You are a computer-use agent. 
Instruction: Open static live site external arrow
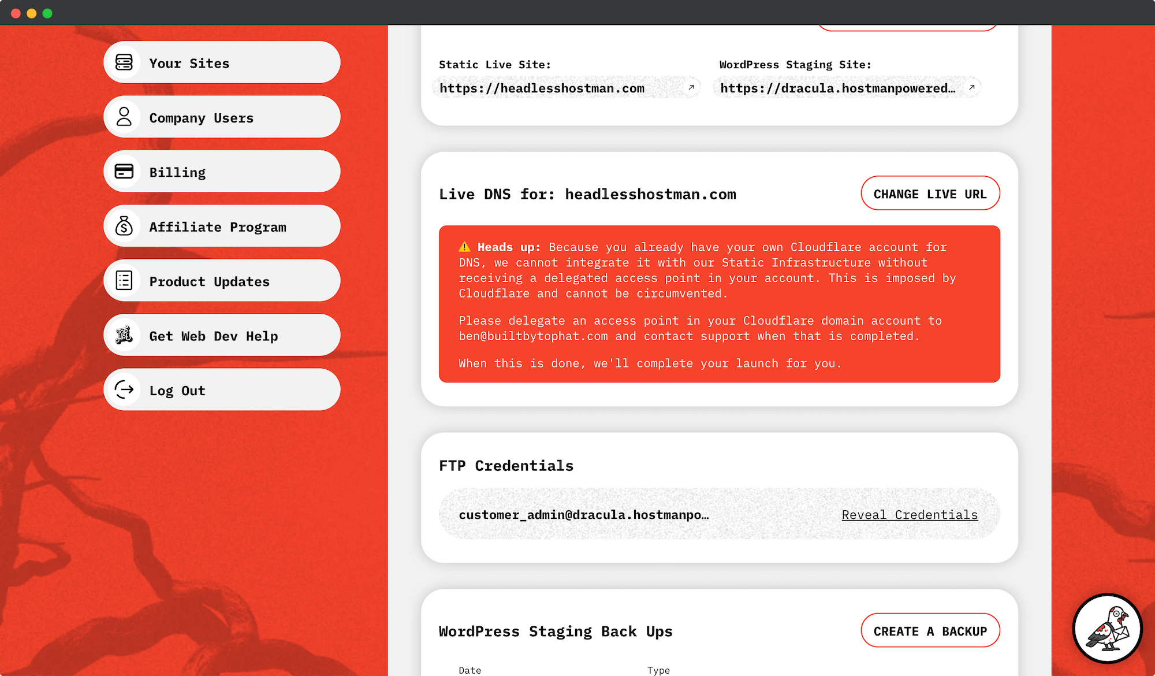click(x=691, y=88)
